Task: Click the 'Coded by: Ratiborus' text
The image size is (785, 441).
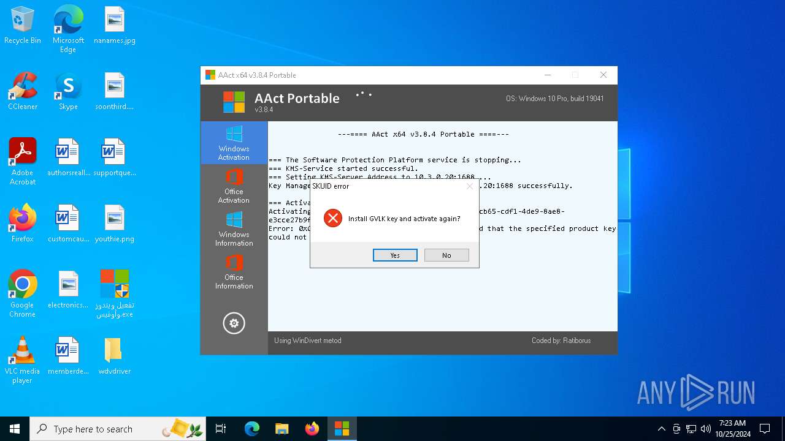Action: click(x=561, y=341)
